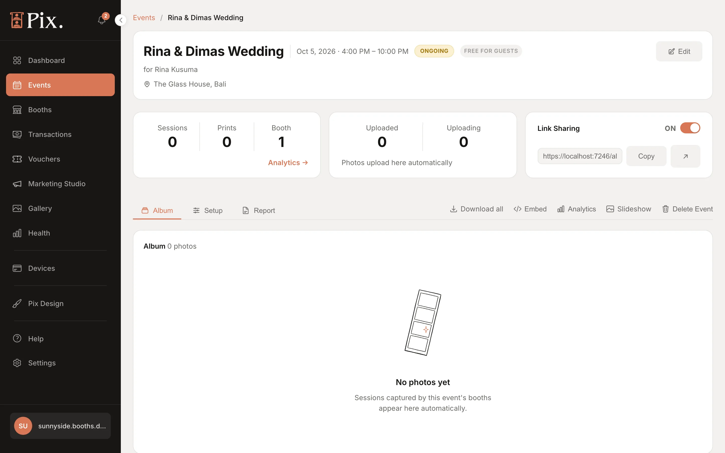
Task: Click the Uploaded count value
Action: (382, 142)
